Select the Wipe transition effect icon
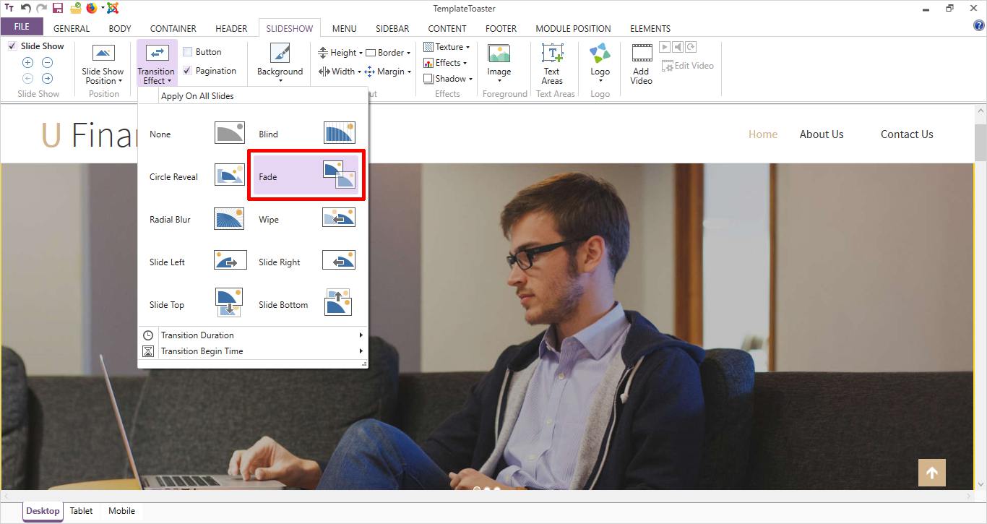 [x=339, y=218]
